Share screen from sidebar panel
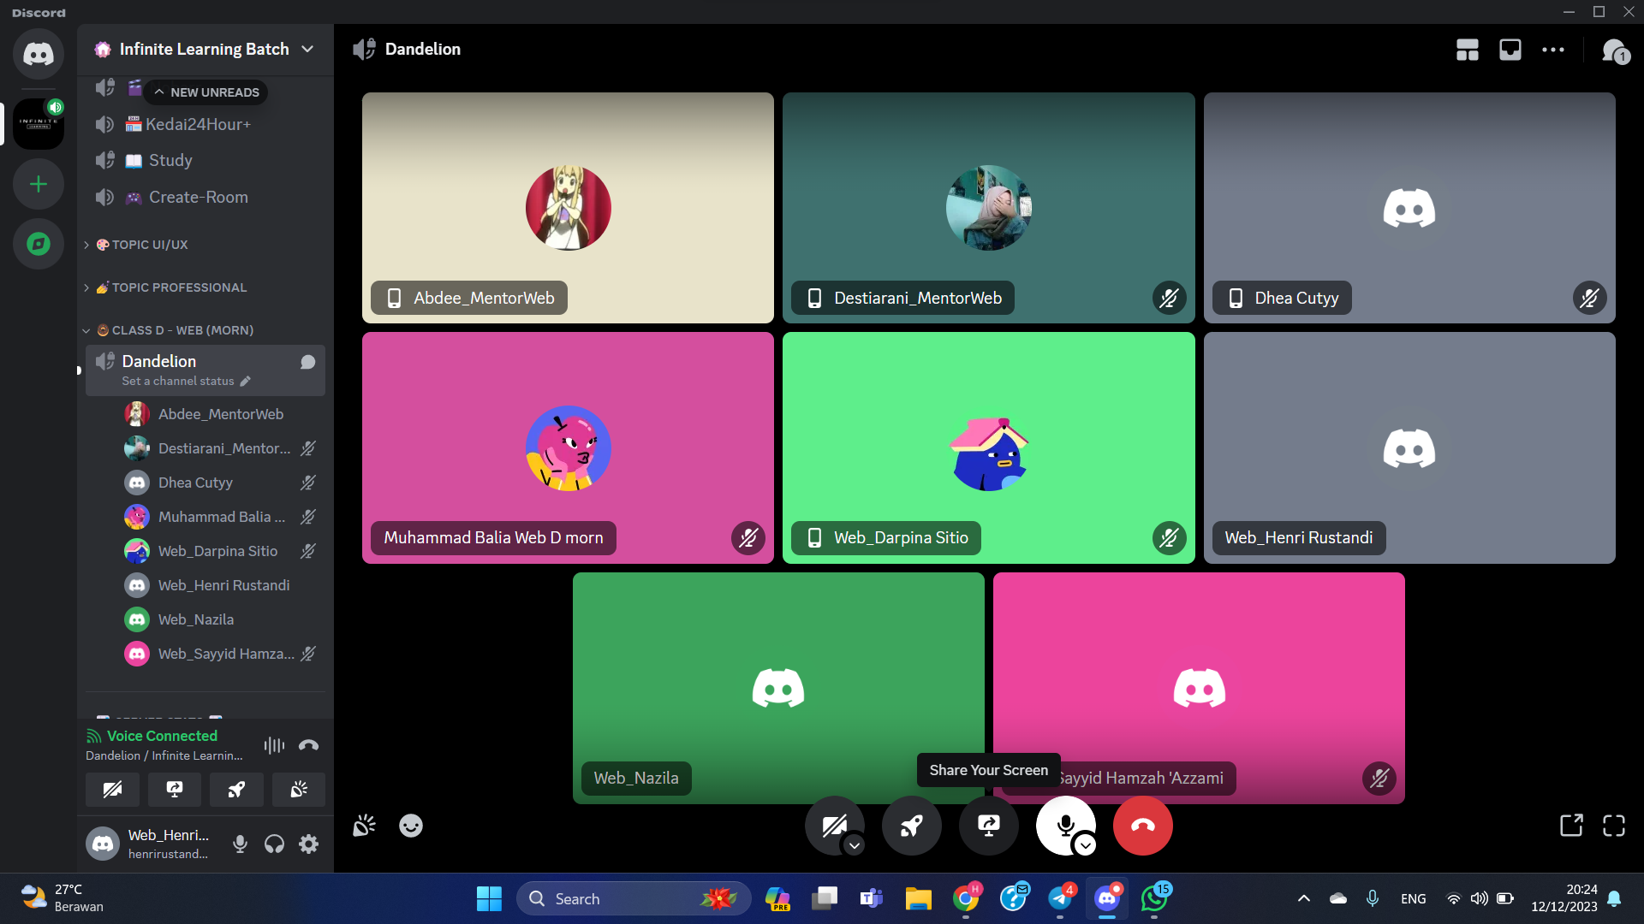Image resolution: width=1644 pixels, height=924 pixels. coord(175,789)
